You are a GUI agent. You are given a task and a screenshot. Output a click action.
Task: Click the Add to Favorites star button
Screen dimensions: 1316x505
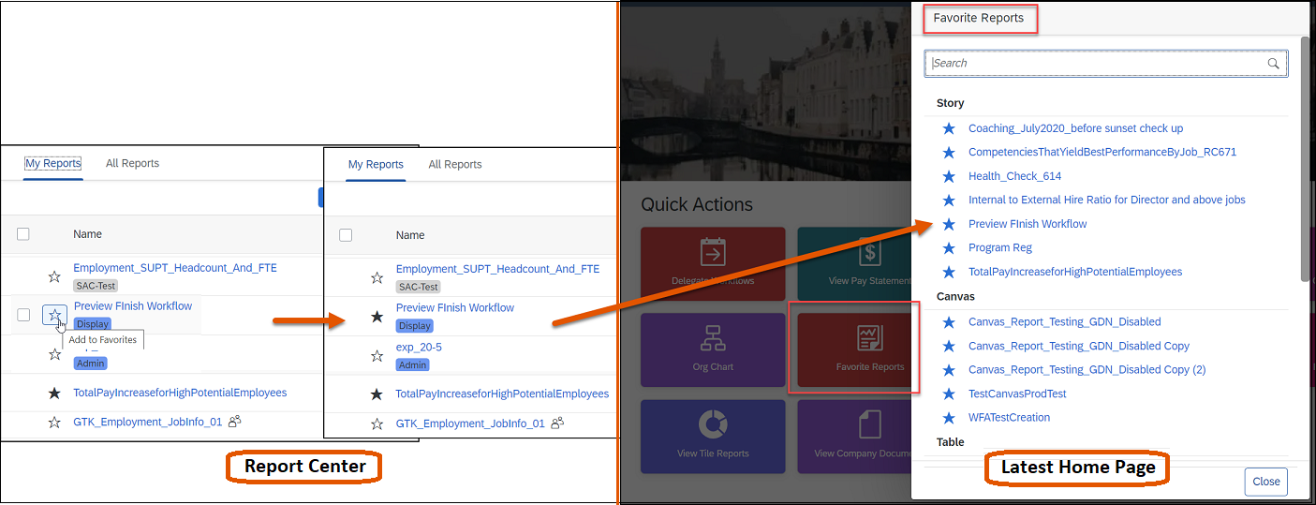[x=54, y=315]
